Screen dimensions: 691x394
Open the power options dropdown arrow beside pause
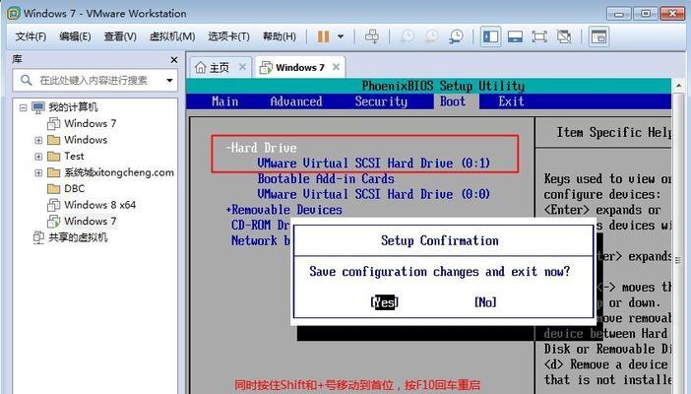(x=341, y=36)
